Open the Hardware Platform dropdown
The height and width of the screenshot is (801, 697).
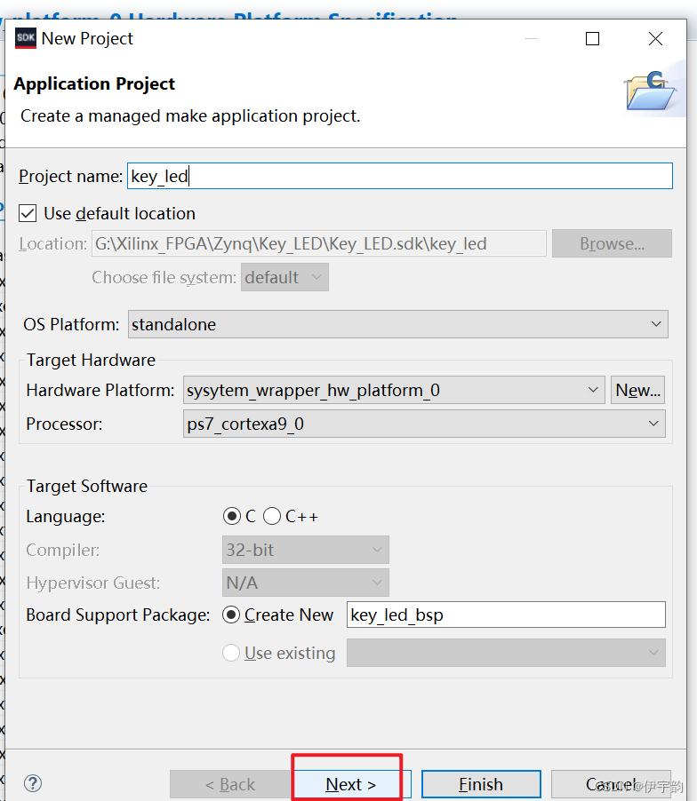pyautogui.click(x=394, y=390)
